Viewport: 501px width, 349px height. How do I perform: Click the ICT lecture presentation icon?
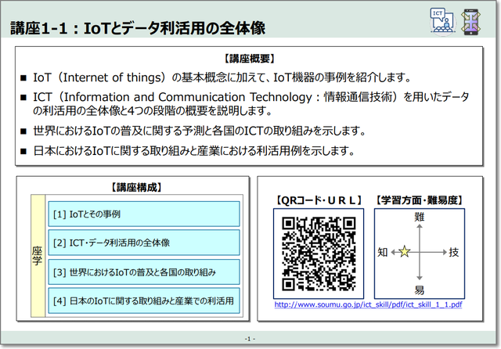(x=442, y=20)
